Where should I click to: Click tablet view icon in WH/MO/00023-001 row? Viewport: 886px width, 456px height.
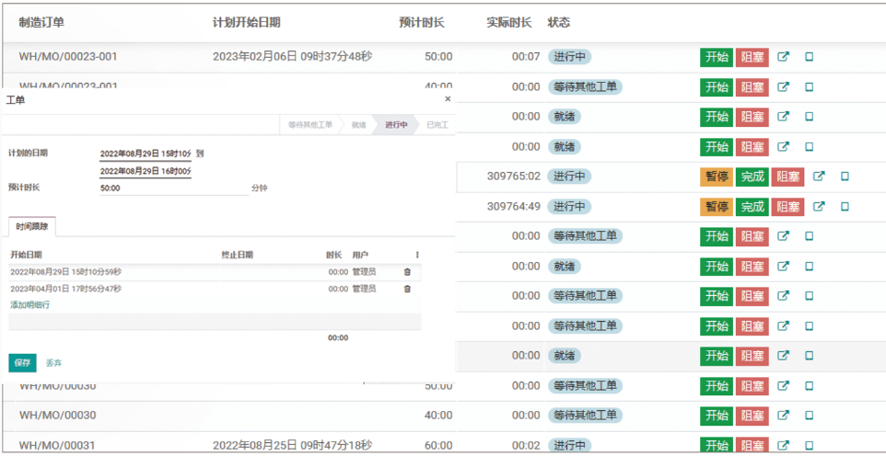click(810, 57)
